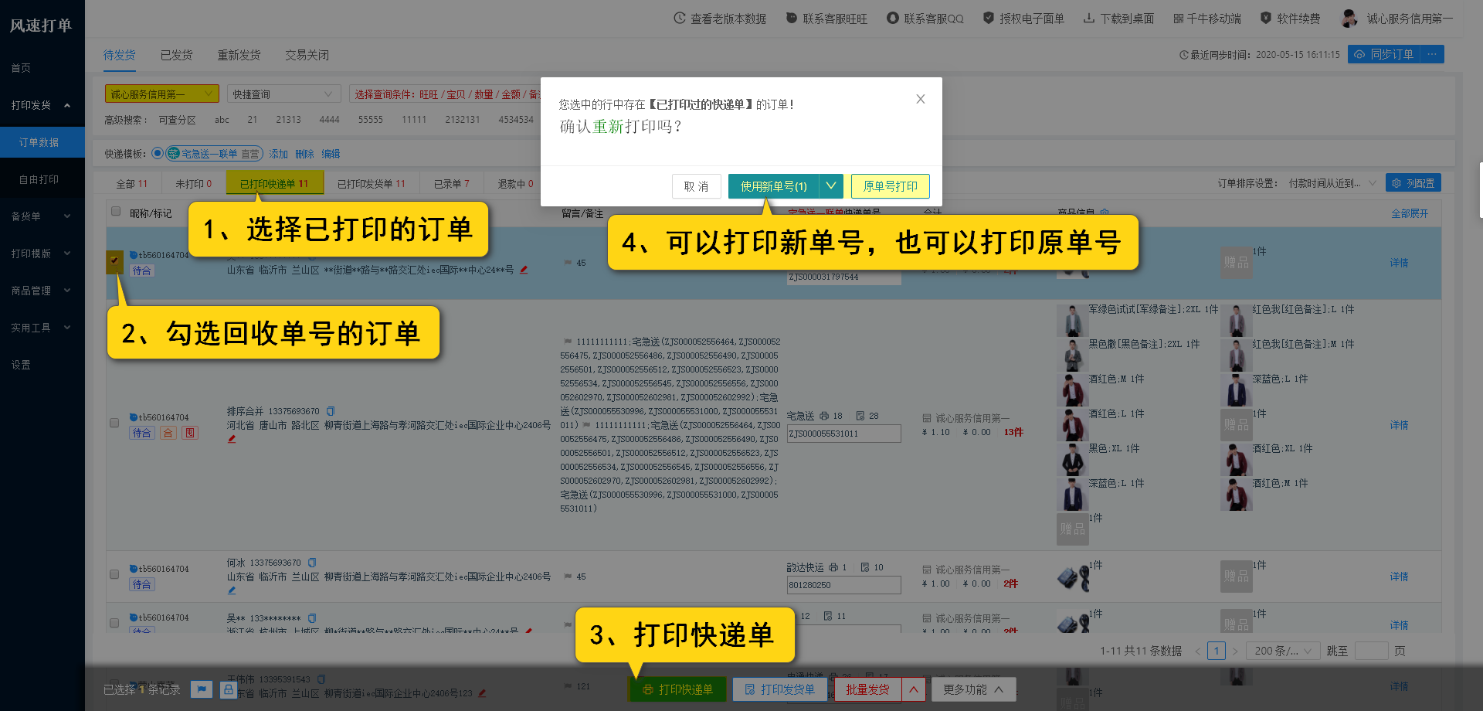Close the reprint confirmation dialog
The width and height of the screenshot is (1483, 711).
coord(920,99)
